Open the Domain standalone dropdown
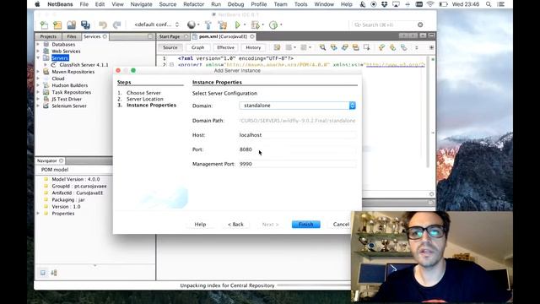Viewport: 540px width, 304px height. click(x=352, y=106)
